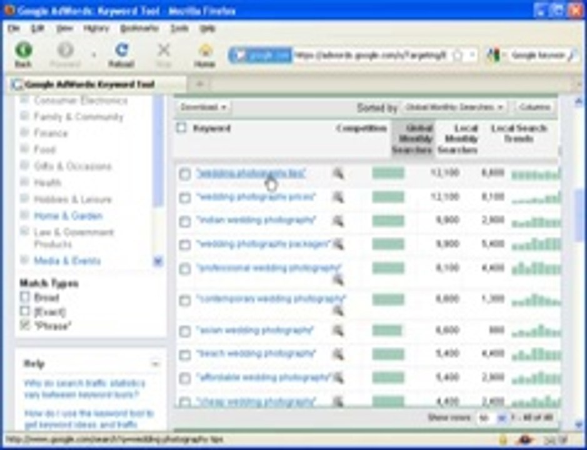Image resolution: width=587 pixels, height=450 pixels.
Task: Click the padlock icon in status bar
Action: (503, 439)
